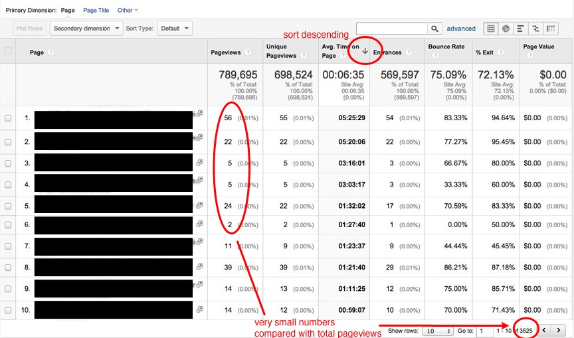This screenshot has height=338, width=574.
Task: Tick the checkbox for row 5
Action: [x=8, y=207]
